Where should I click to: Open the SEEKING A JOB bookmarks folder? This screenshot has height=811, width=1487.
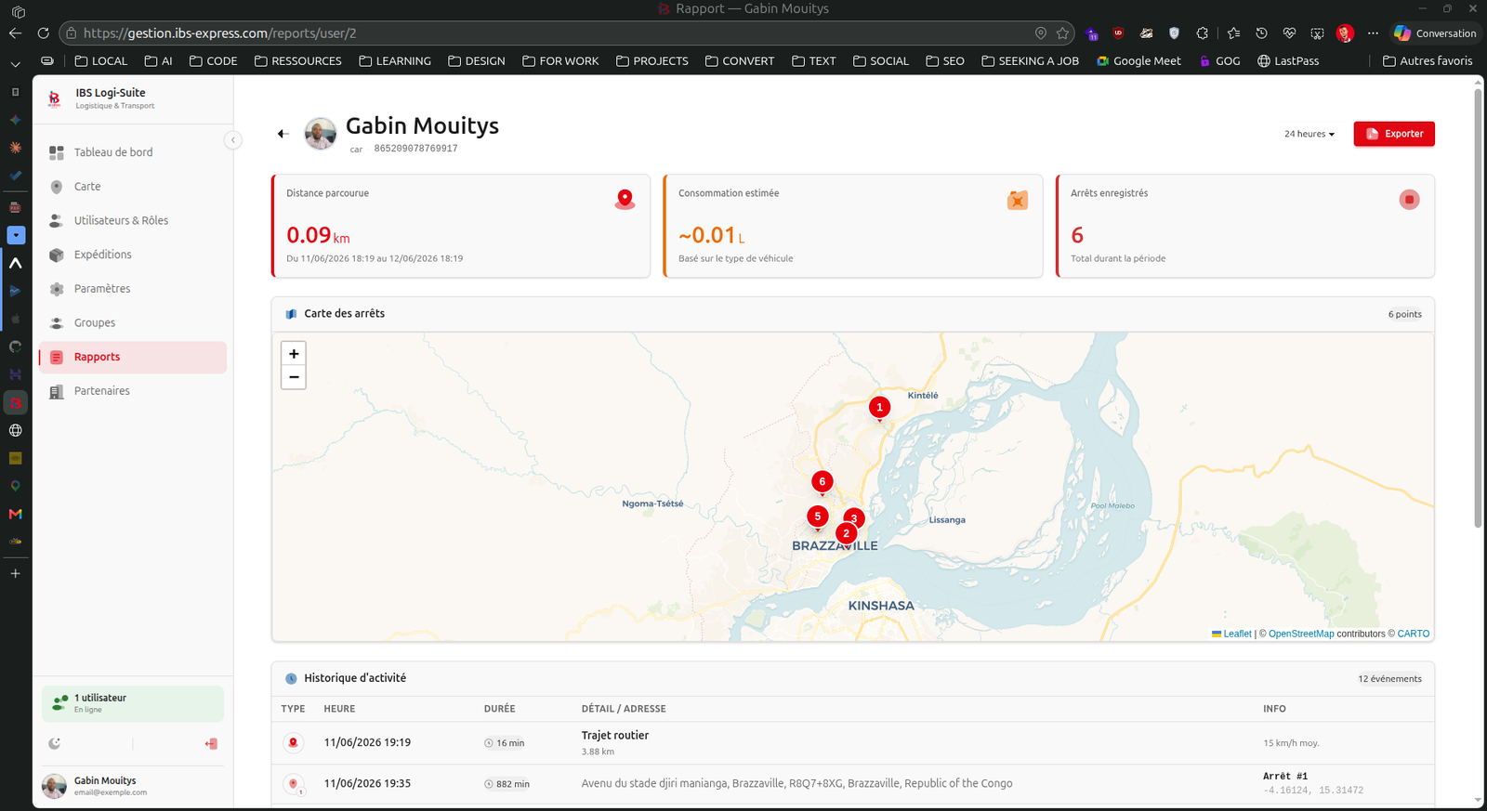pos(1030,61)
